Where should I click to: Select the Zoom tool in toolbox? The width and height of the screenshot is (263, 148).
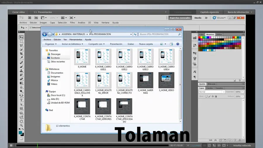(21, 125)
